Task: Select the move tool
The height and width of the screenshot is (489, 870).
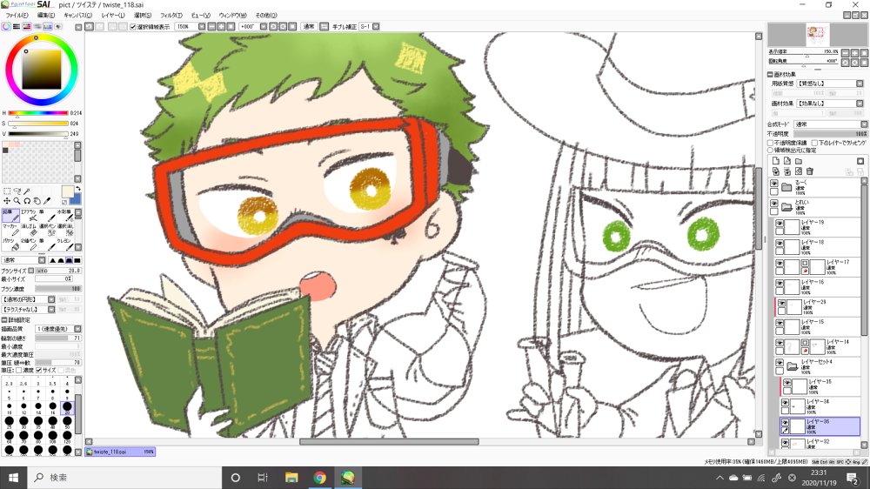Action: click(x=7, y=201)
